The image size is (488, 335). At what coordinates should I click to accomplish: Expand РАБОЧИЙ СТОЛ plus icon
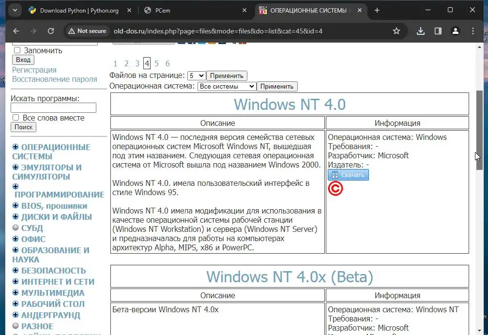click(x=15, y=304)
